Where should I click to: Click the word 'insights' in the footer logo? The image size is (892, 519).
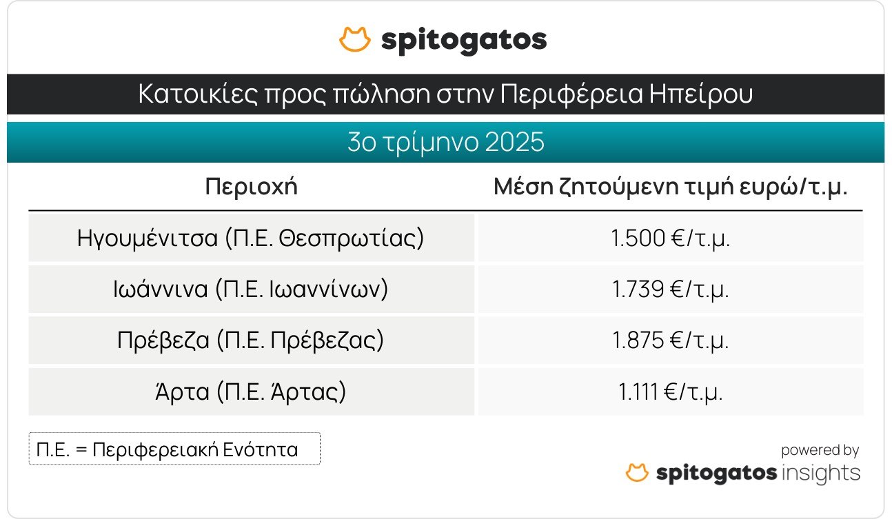(822, 474)
